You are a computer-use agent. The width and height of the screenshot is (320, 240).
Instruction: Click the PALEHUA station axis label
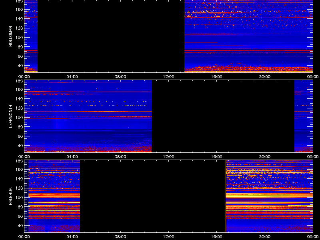coord(10,196)
